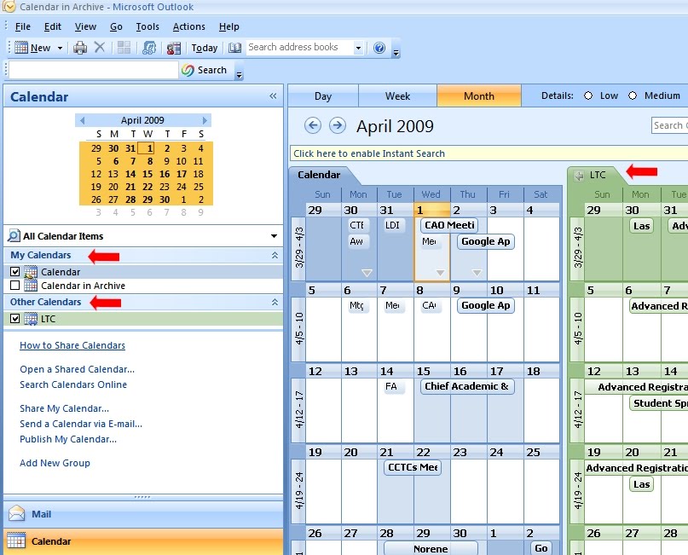
Task: Click here to enable Instant Search bar
Action: 489,153
